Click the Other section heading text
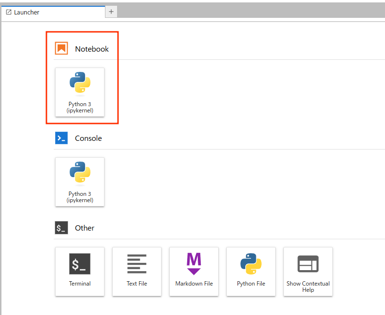This screenshot has height=315, width=385. pyautogui.click(x=85, y=228)
